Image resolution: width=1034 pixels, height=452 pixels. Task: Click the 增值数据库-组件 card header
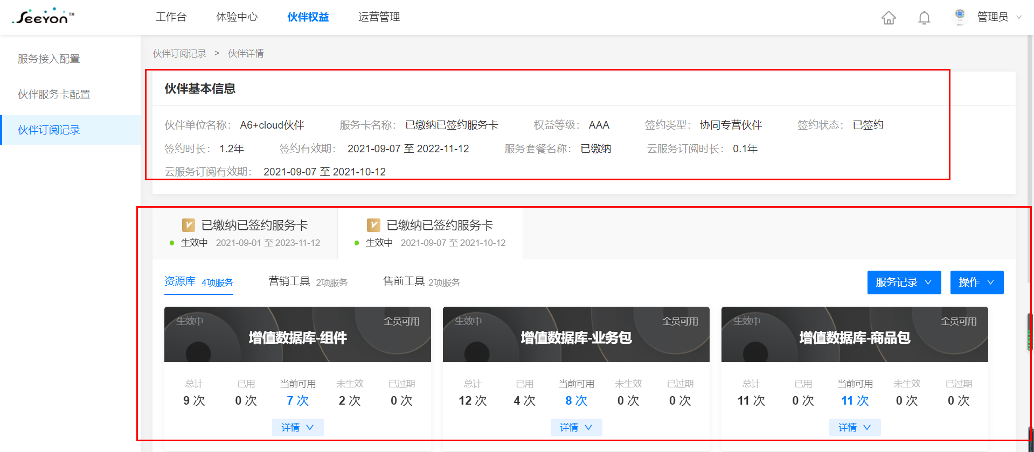[x=297, y=335]
